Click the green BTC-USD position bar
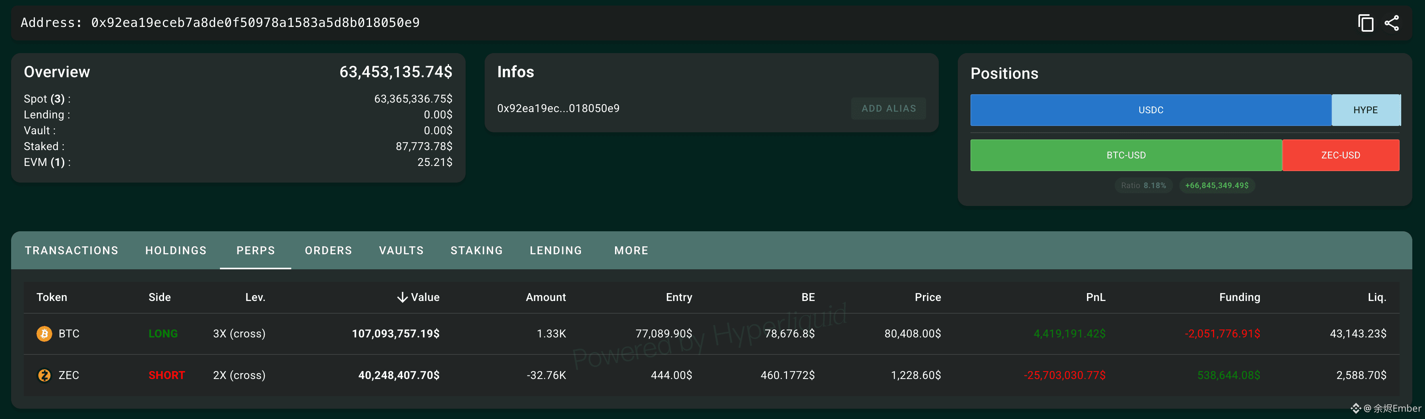1425x419 pixels. coord(1126,155)
